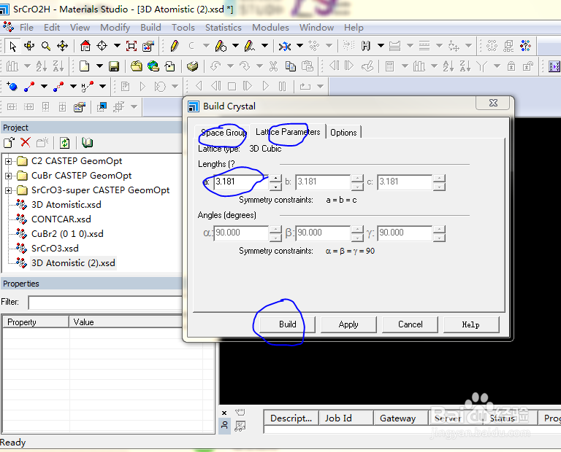Select the sketch atom pencil tool
This screenshot has height=452, width=561.
click(175, 46)
